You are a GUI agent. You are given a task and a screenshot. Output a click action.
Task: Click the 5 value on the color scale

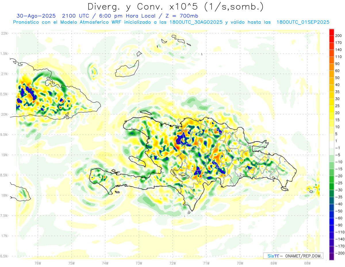click(336, 134)
